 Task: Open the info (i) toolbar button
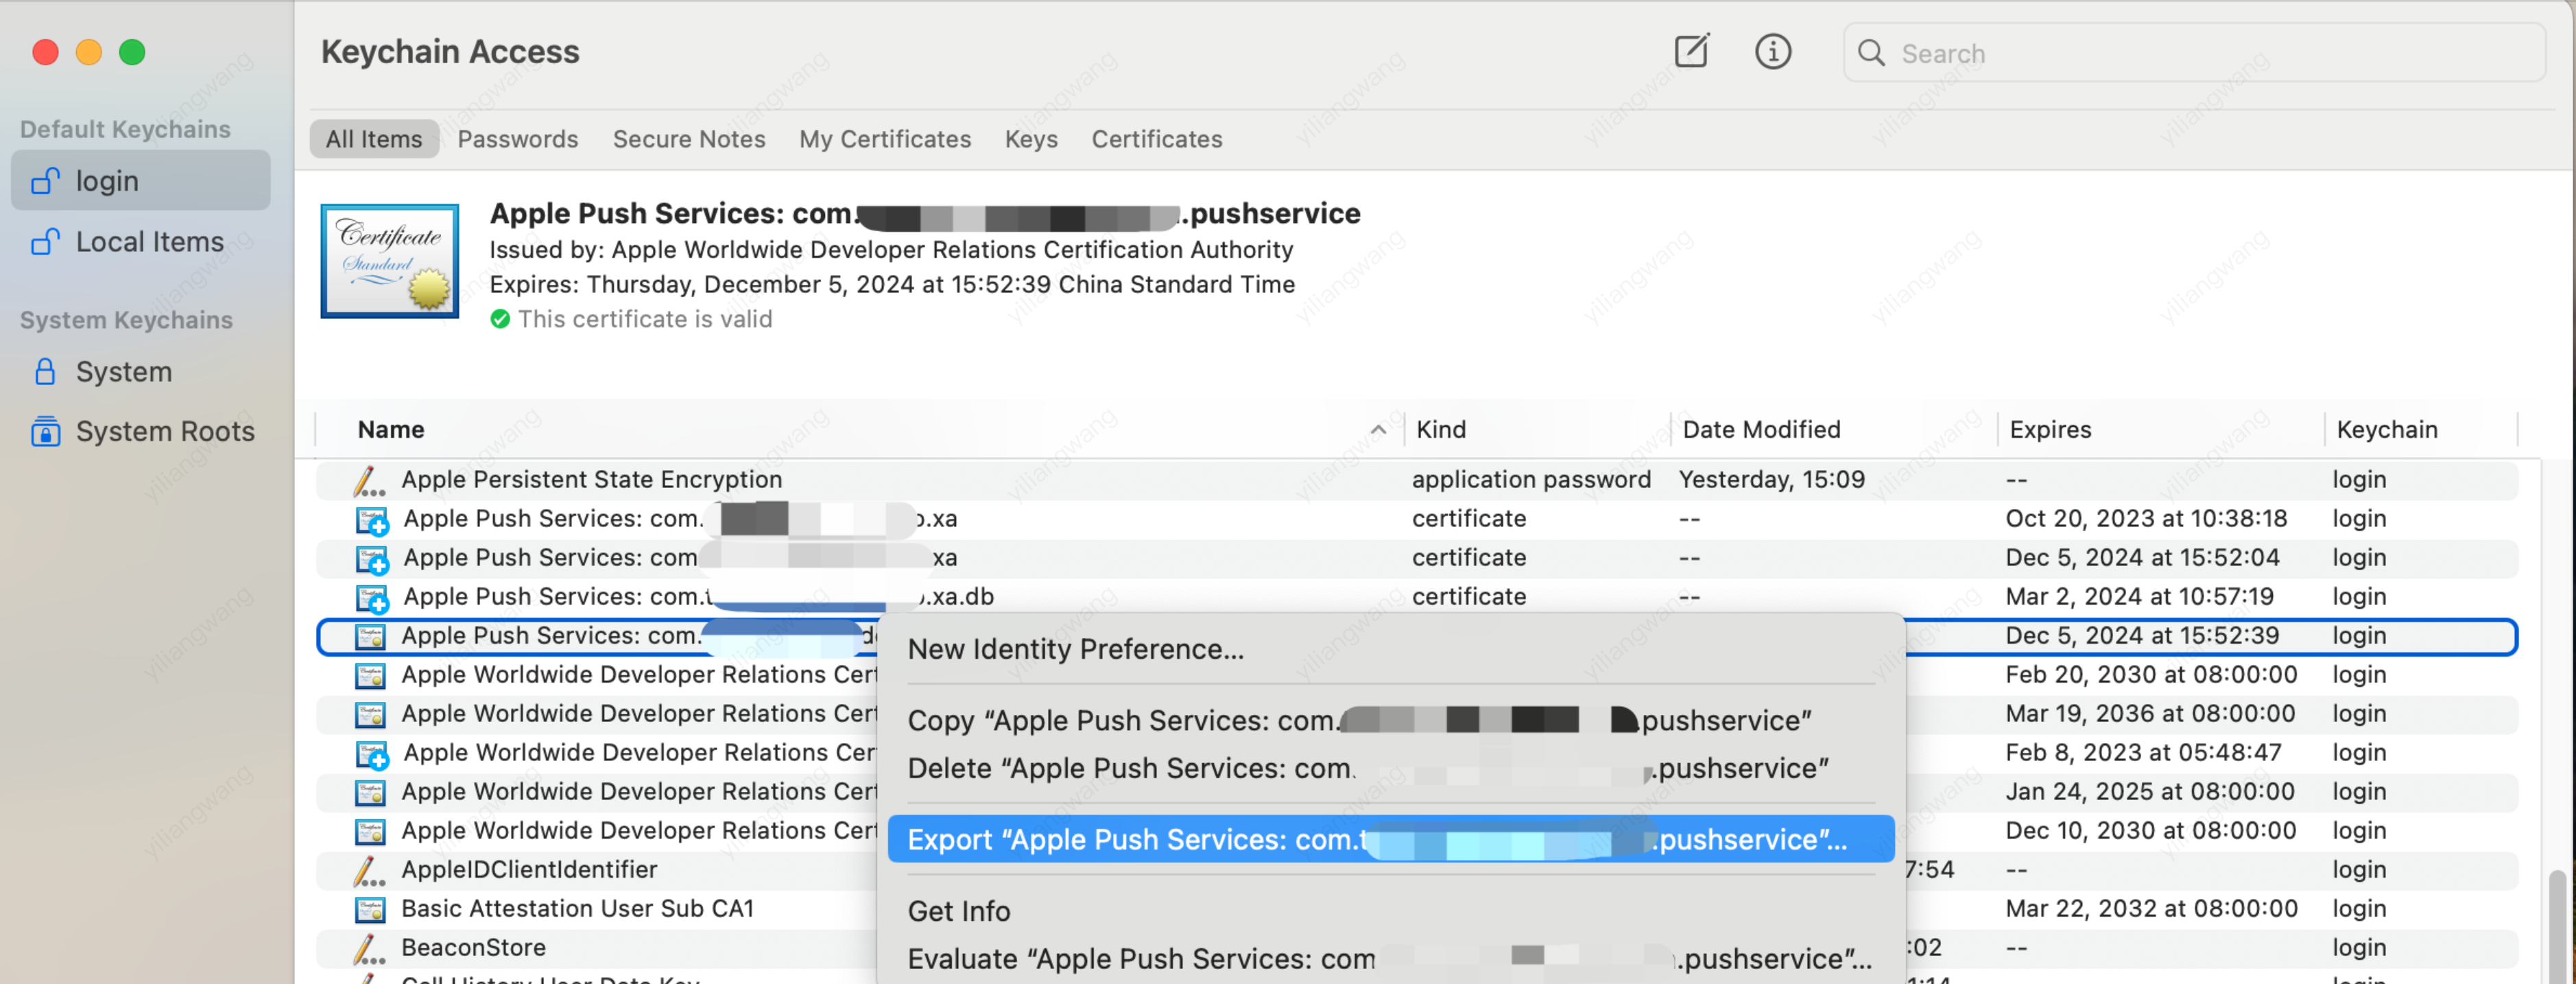(1773, 51)
